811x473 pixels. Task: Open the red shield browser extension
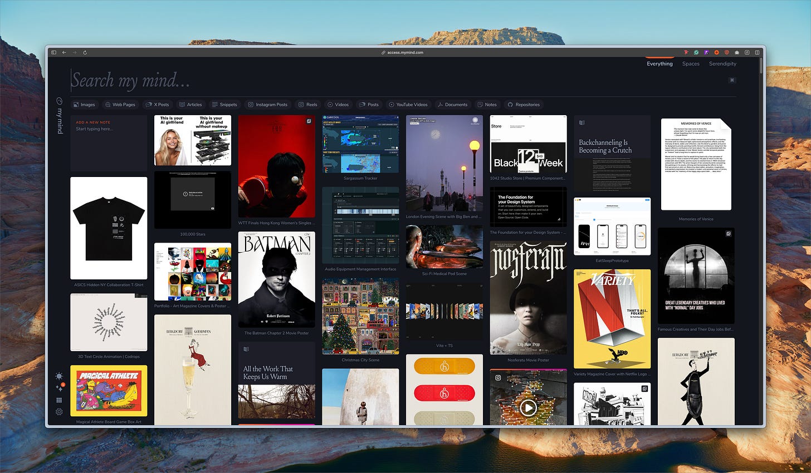(x=726, y=52)
